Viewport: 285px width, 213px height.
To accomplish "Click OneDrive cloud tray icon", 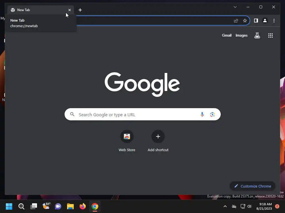I will click(x=234, y=206).
